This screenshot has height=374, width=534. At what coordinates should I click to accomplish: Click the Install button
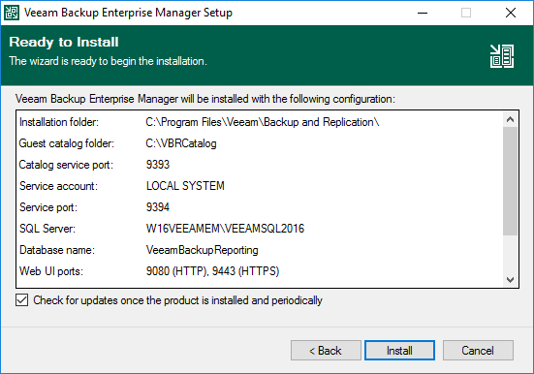pos(399,350)
